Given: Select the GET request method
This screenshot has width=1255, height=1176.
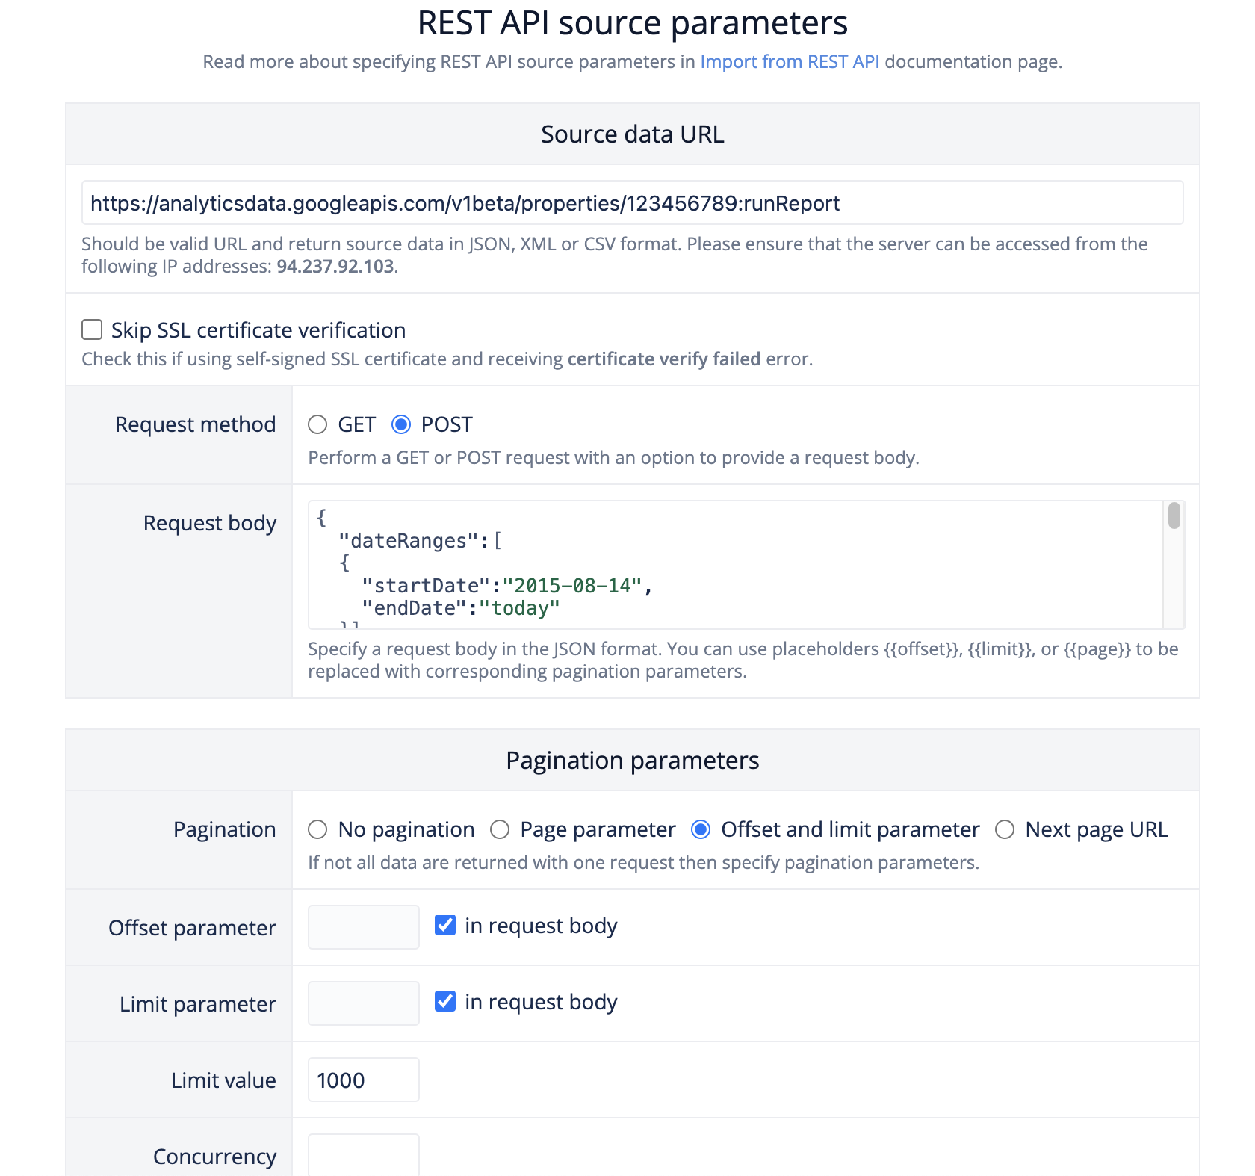Looking at the screenshot, I should pyautogui.click(x=317, y=424).
